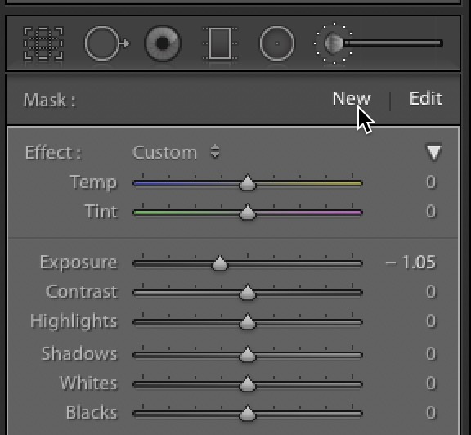This screenshot has height=435, width=471.
Task: Select the Crop Overlay tool
Action: [43, 43]
